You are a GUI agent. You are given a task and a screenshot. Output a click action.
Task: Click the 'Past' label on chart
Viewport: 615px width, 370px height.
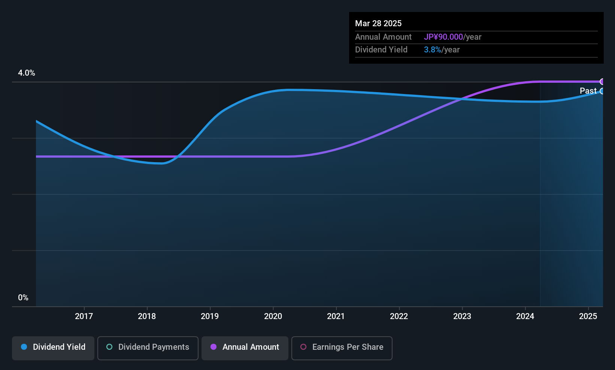(588, 91)
